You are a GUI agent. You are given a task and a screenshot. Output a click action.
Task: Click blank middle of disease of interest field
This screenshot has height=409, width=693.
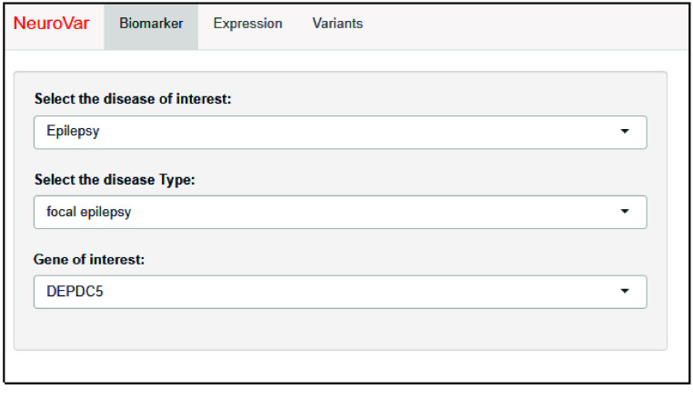[x=364, y=132]
